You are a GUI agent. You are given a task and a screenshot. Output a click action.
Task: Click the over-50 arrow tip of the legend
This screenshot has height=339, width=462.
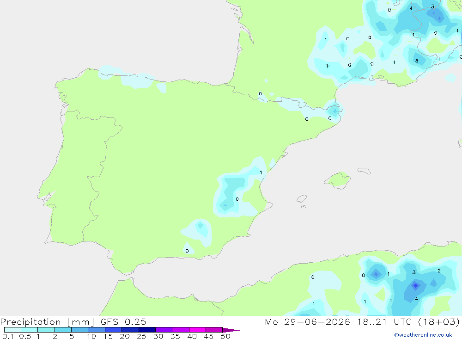tap(231, 330)
